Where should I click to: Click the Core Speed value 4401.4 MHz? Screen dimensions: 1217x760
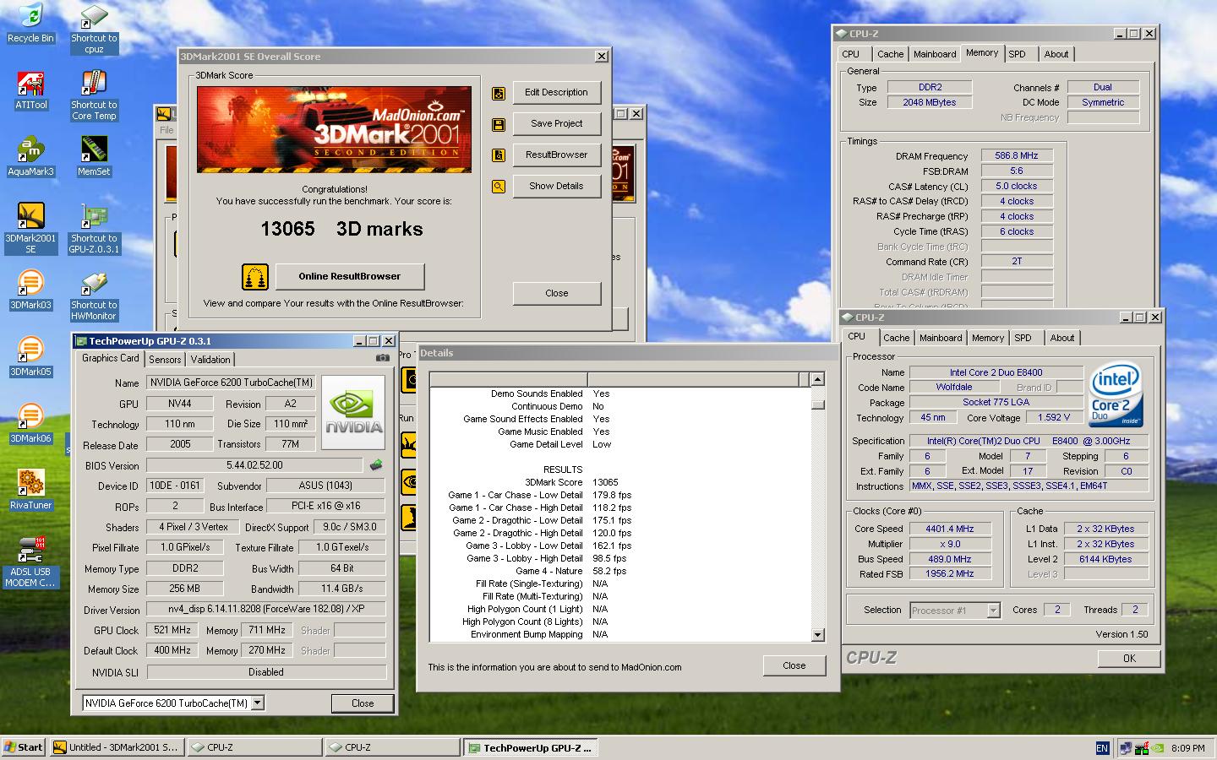tap(949, 529)
